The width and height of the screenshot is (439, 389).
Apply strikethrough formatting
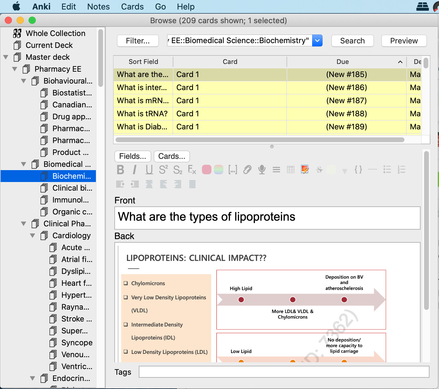(x=320, y=170)
